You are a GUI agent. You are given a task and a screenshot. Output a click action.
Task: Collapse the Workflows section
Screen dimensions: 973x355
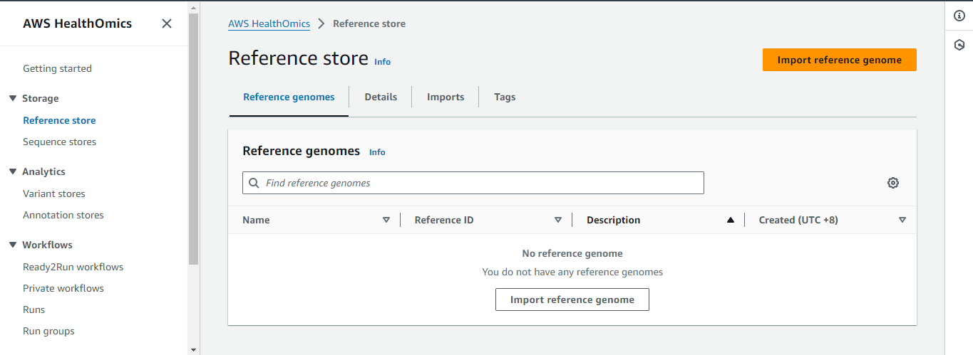13,245
